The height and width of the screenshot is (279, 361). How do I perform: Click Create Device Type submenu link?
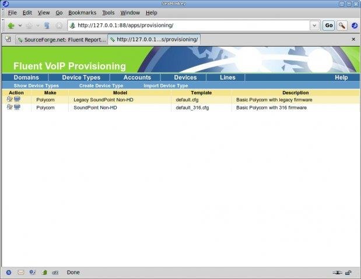coord(101,86)
